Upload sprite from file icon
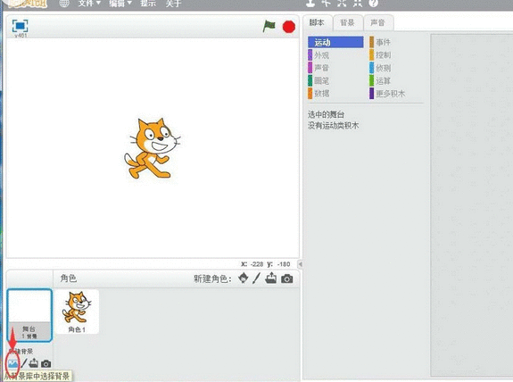Viewport: 513px width, 382px height. (x=271, y=278)
